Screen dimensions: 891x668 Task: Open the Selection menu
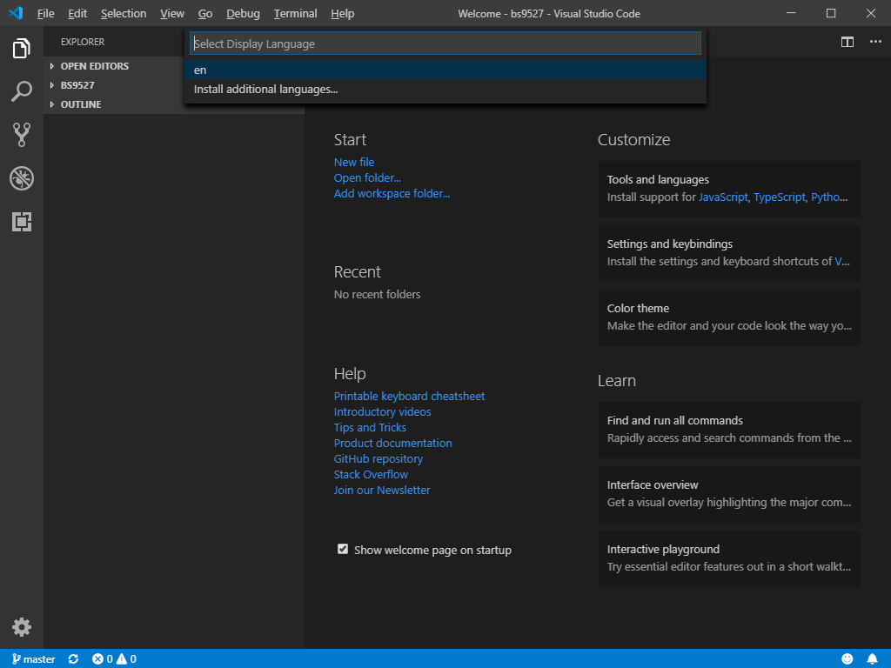click(124, 13)
